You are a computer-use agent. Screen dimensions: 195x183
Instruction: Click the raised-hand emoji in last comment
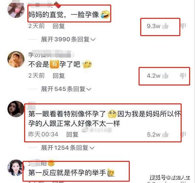[111, 173]
